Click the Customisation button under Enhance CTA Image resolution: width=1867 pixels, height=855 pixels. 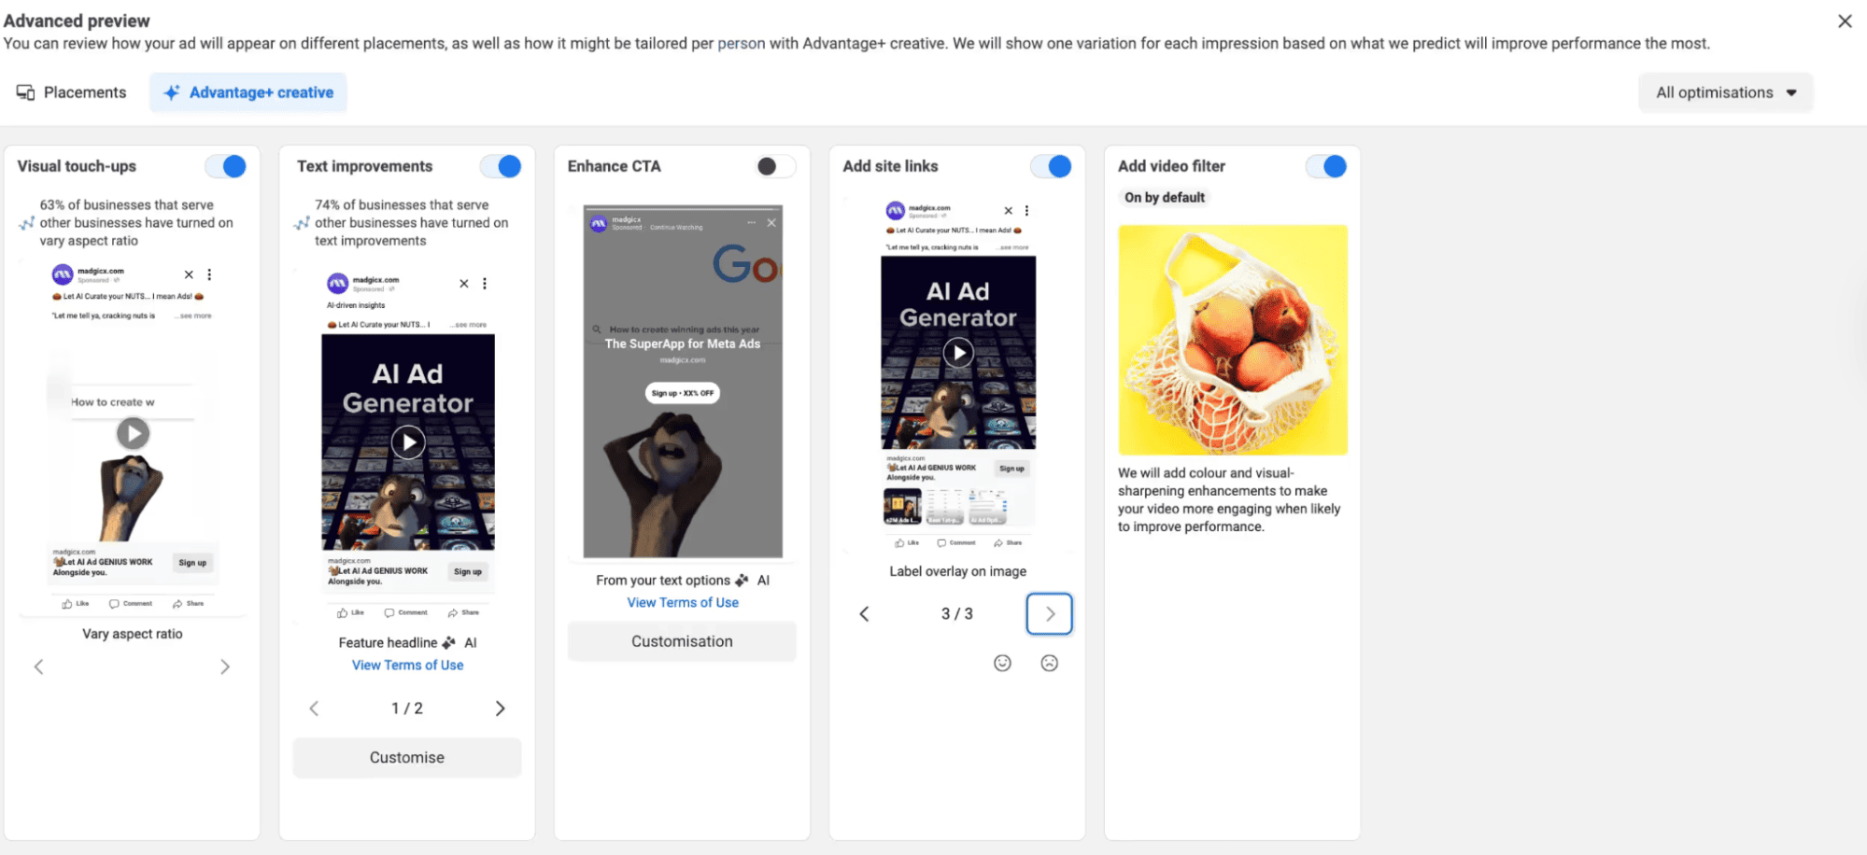682,641
